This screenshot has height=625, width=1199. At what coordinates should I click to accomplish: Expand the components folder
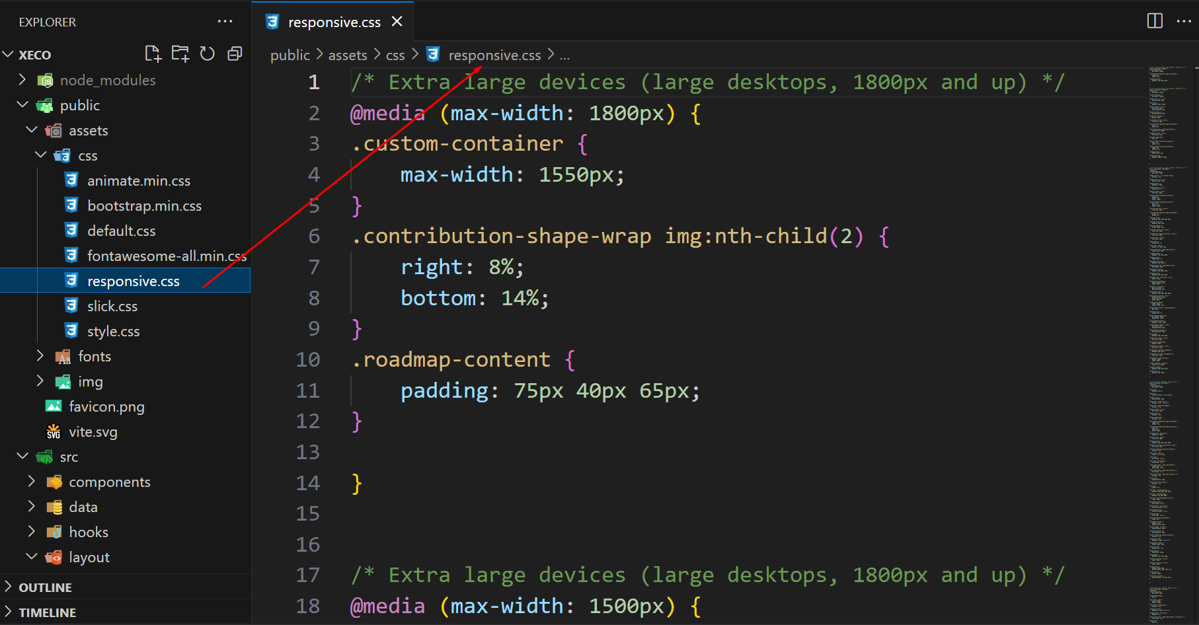pyautogui.click(x=31, y=482)
